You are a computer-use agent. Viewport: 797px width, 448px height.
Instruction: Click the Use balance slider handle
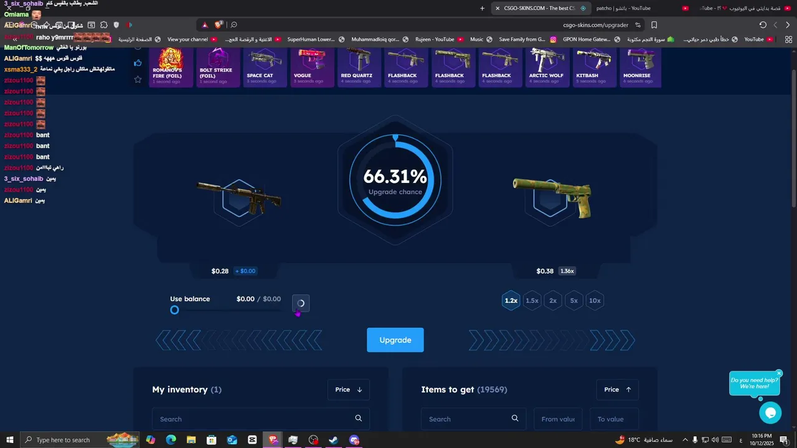(x=174, y=310)
